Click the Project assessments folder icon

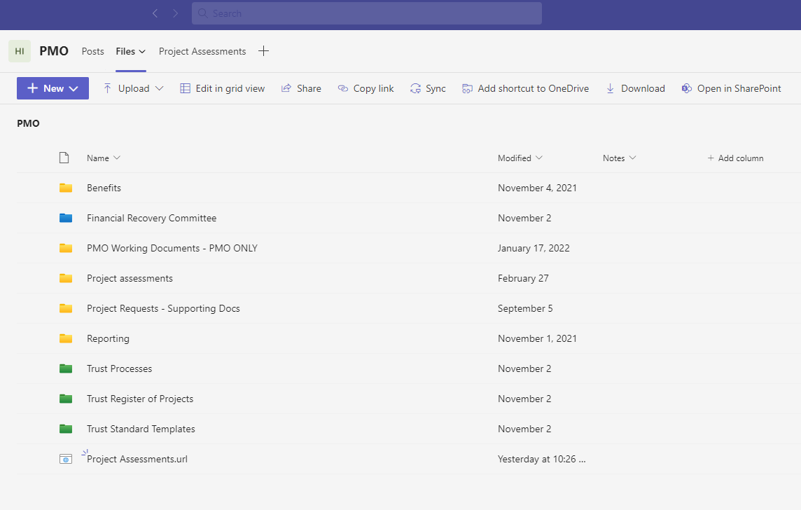tap(65, 278)
